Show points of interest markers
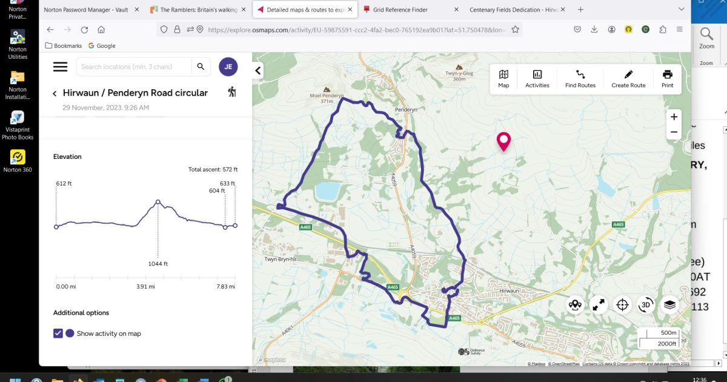The image size is (727, 382). pyautogui.click(x=574, y=305)
